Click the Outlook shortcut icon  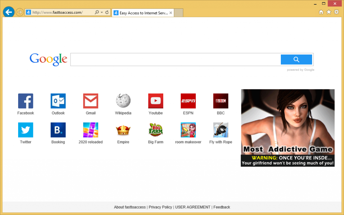tap(58, 101)
